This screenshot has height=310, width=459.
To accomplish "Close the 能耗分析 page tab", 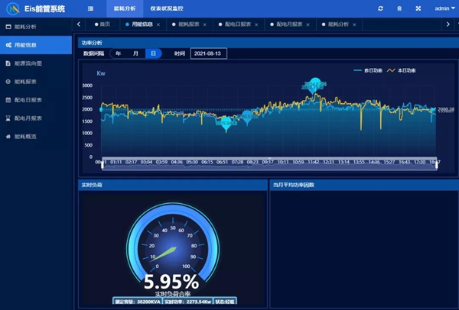I will coord(354,24).
